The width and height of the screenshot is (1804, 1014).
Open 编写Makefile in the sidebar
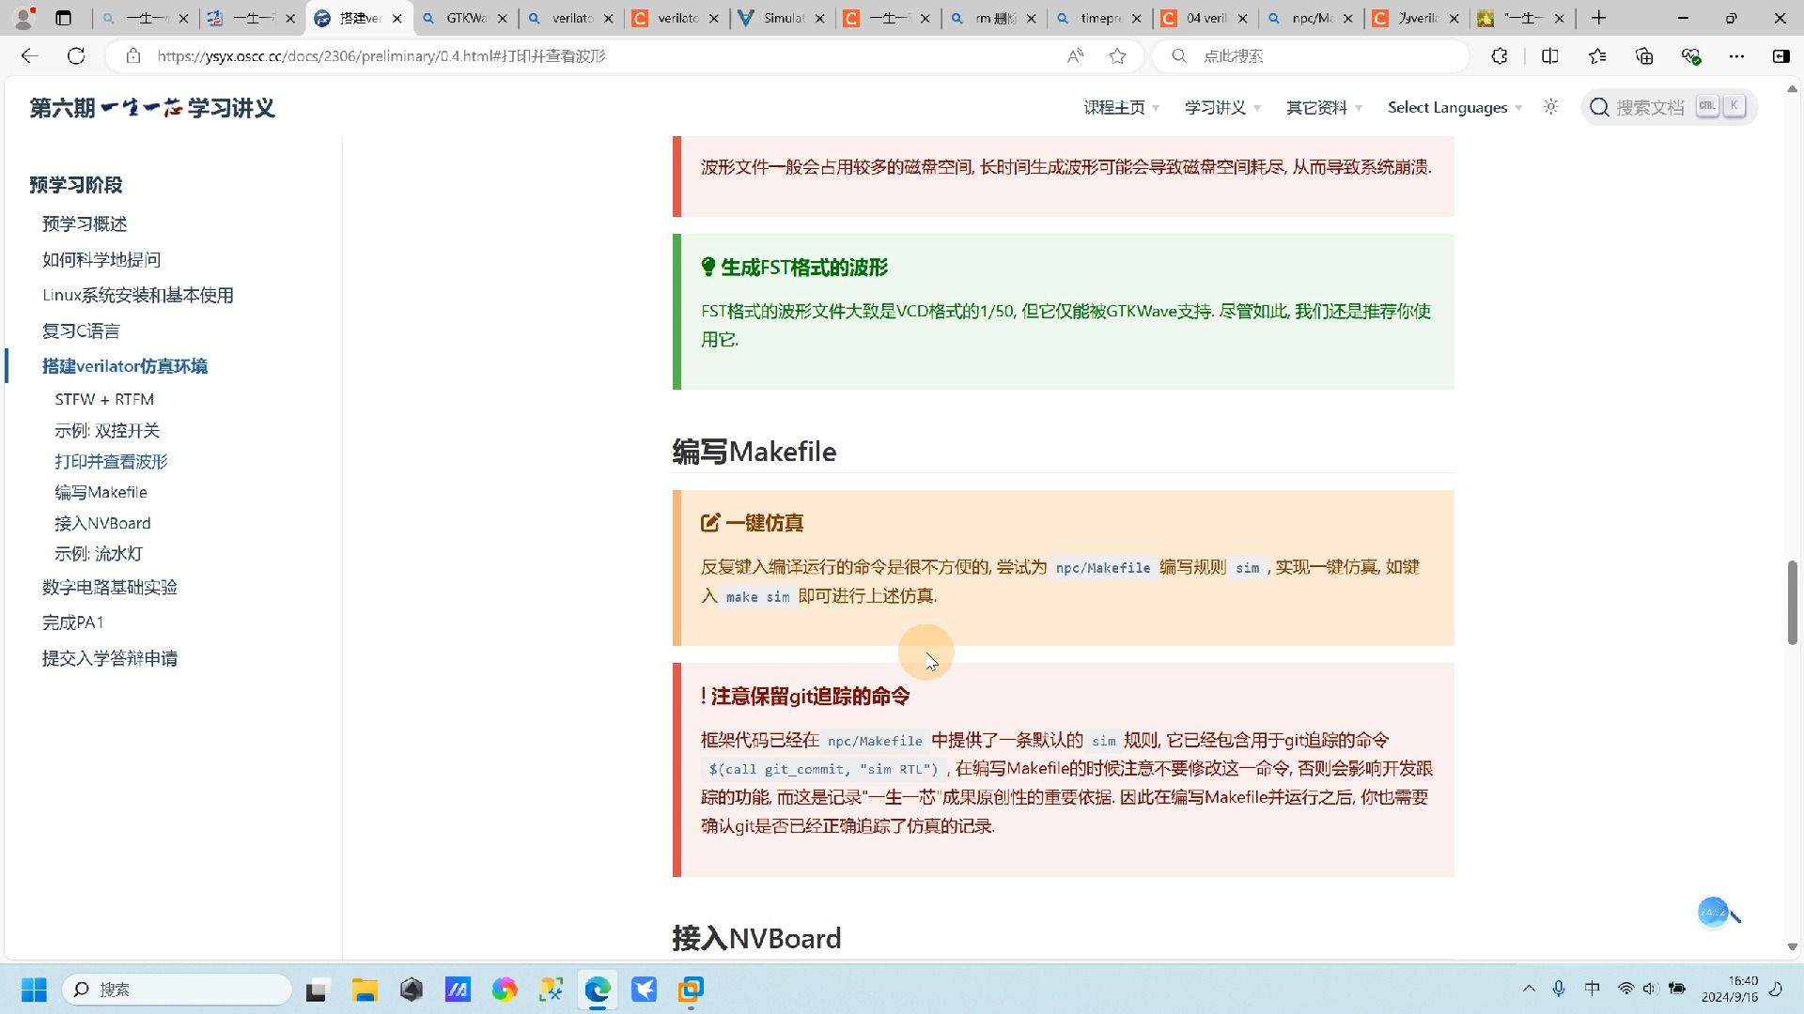pos(101,492)
